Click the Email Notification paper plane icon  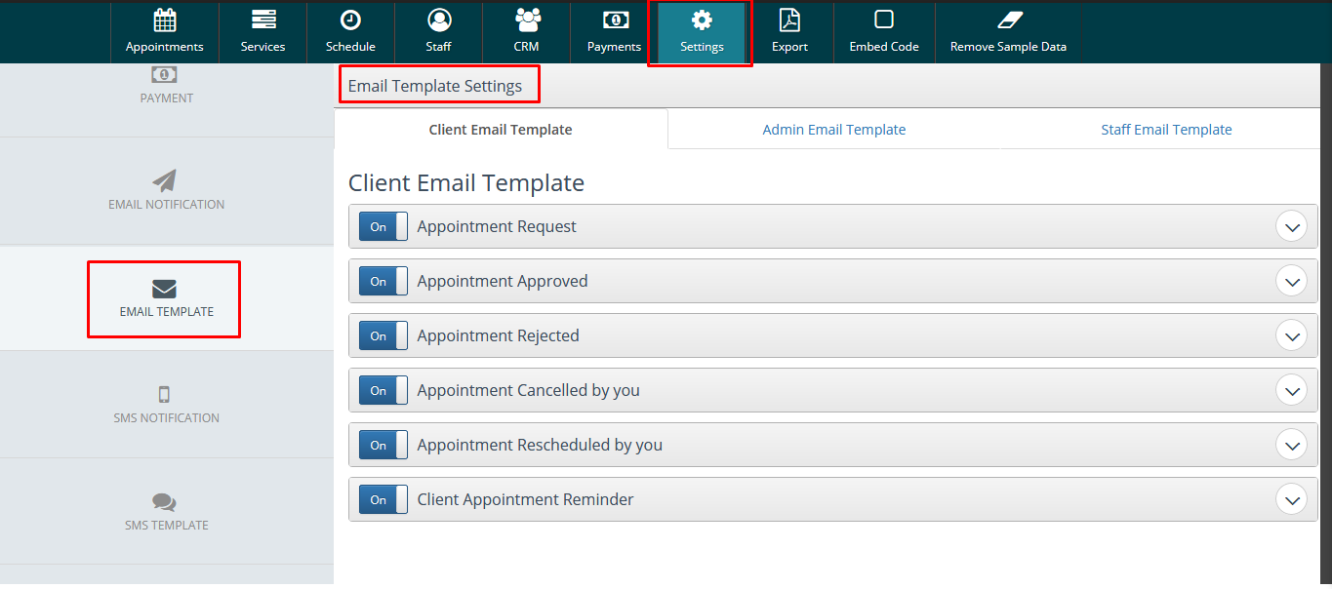click(x=165, y=180)
